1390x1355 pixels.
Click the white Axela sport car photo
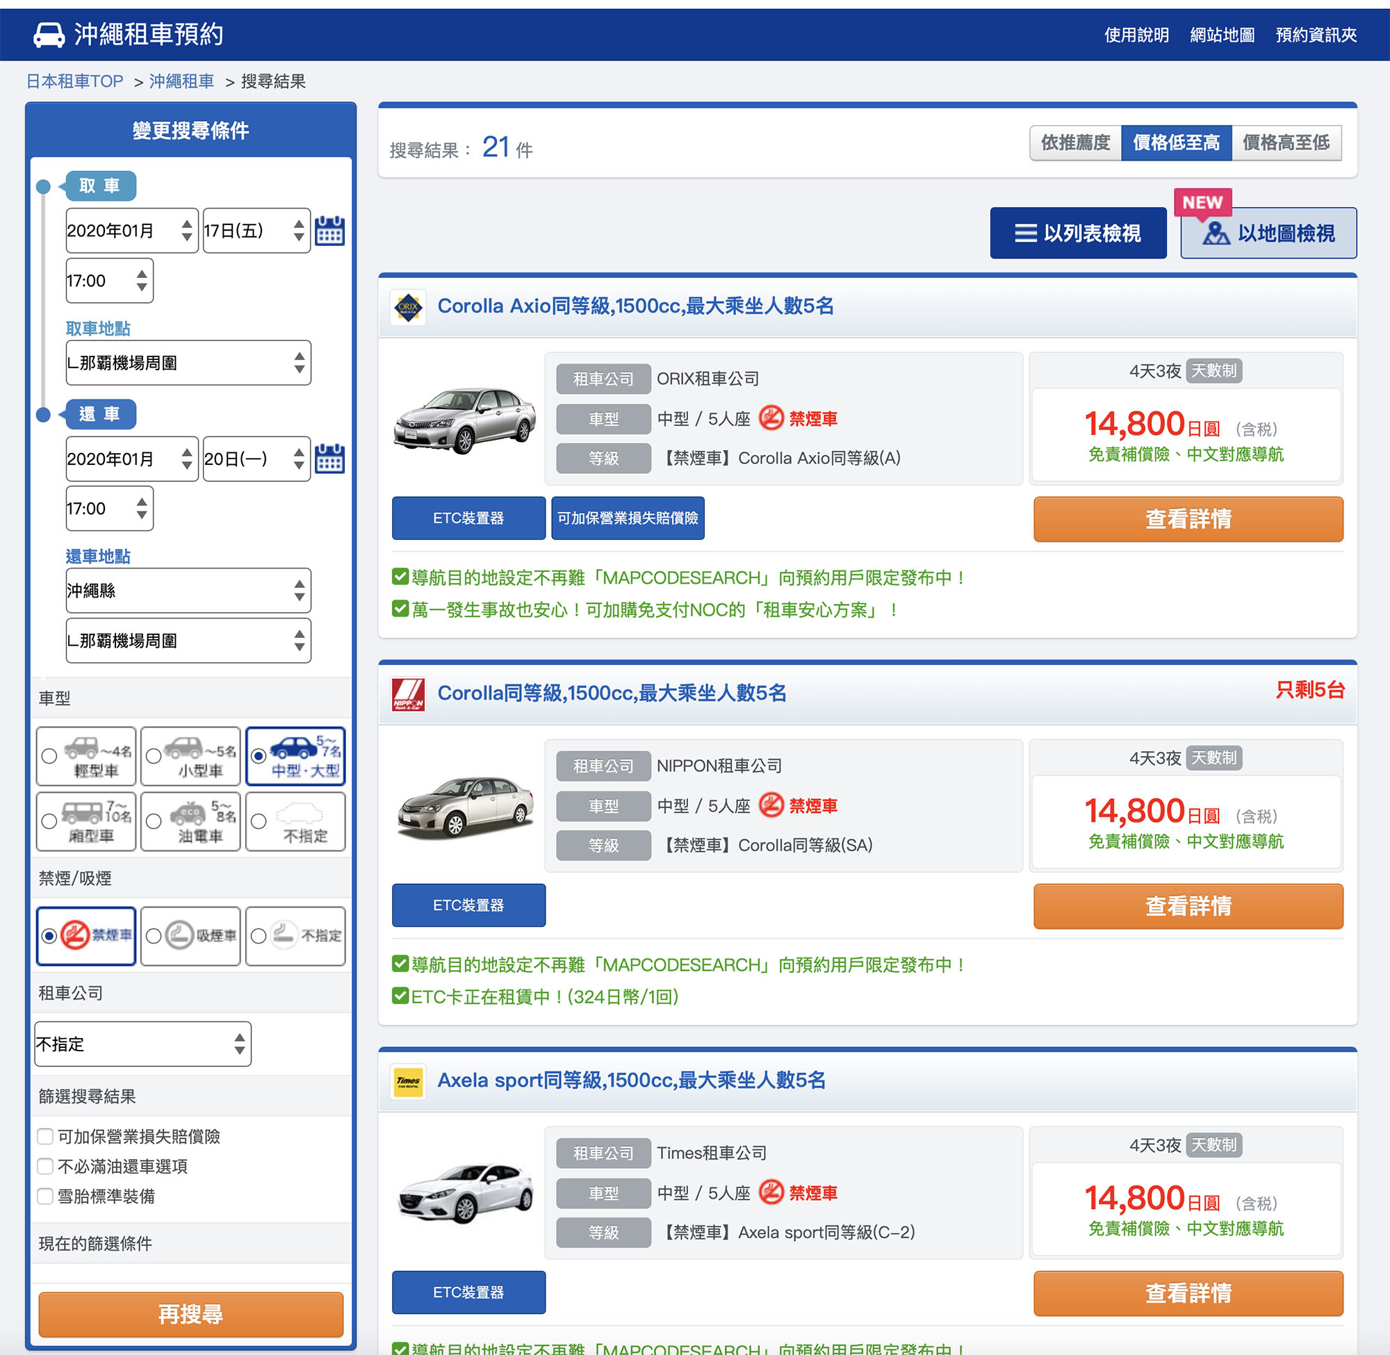(x=466, y=1194)
